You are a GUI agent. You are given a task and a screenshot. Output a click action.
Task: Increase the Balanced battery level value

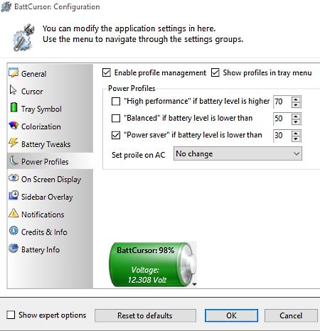[x=296, y=116]
